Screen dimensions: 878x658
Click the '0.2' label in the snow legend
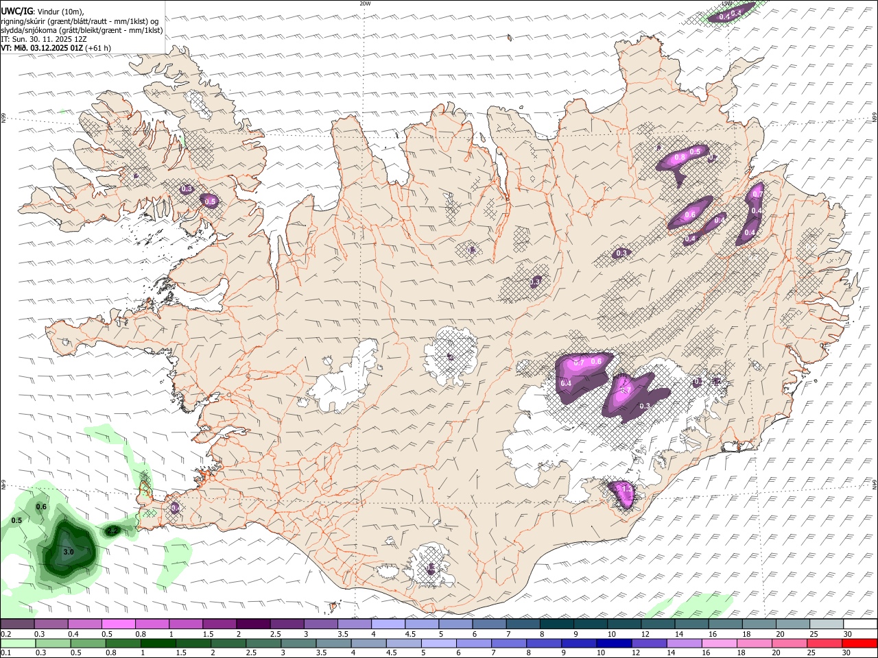pyautogui.click(x=6, y=634)
